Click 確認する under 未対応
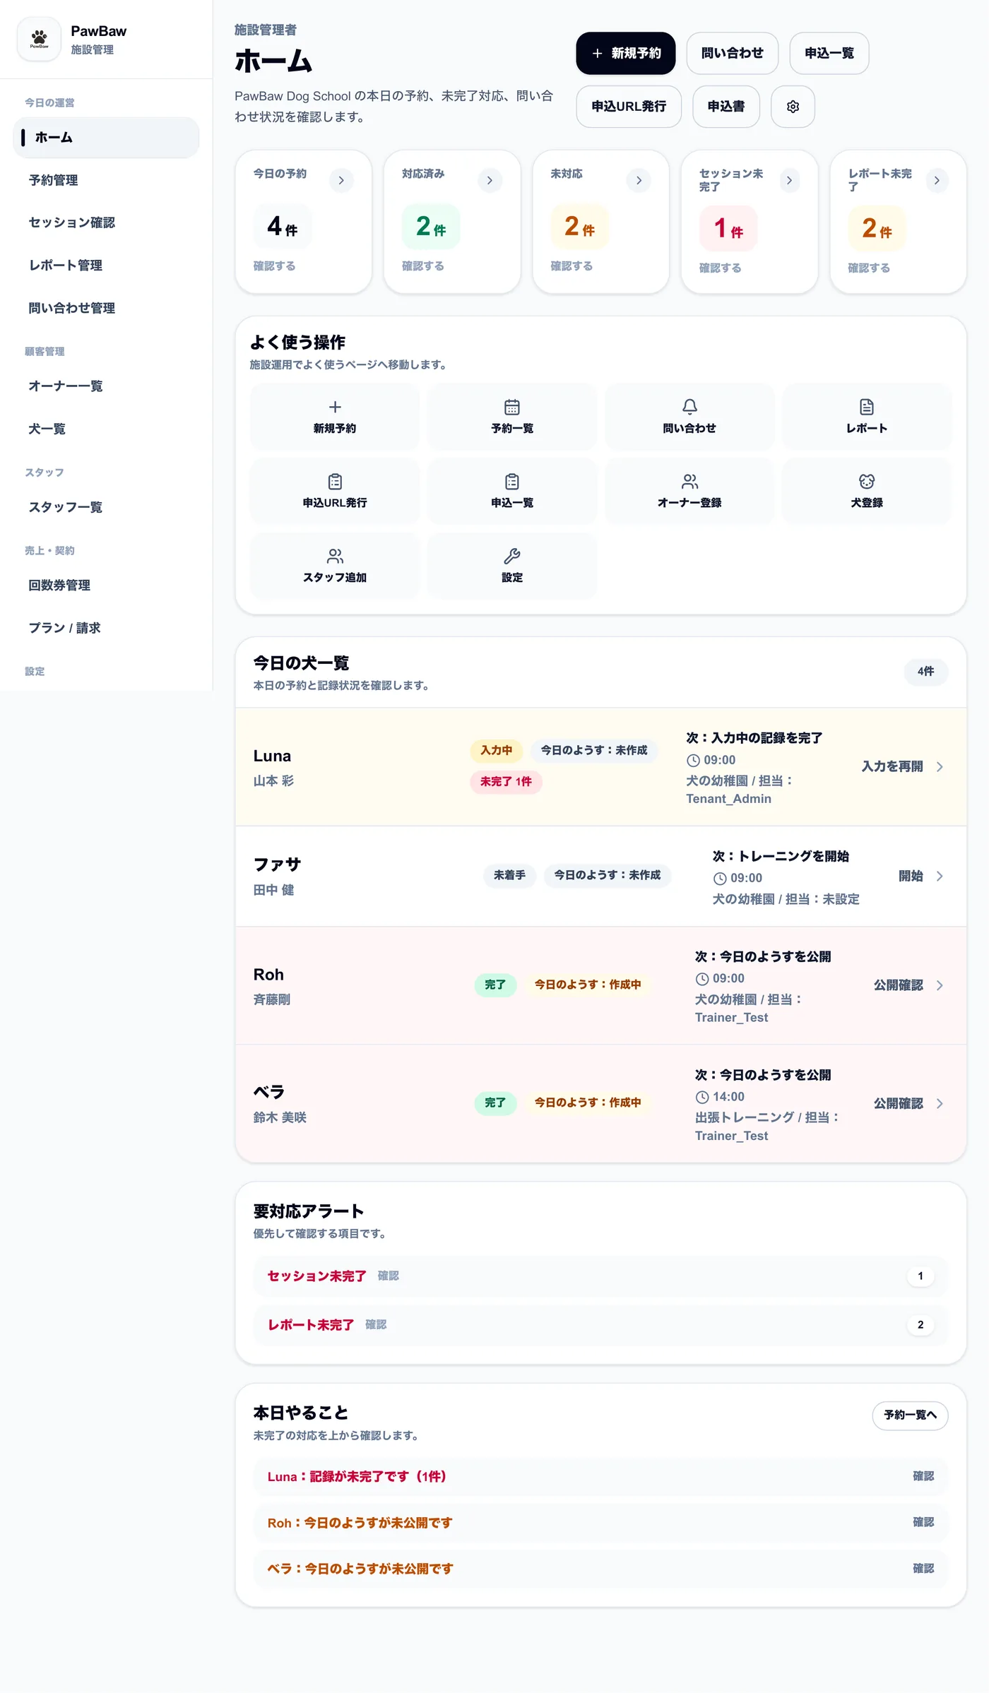Viewport: 989px width, 1693px height. pos(572,266)
